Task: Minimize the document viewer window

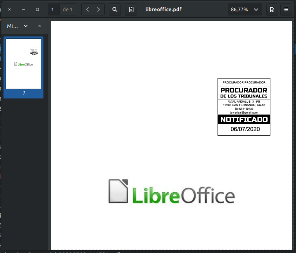Action: tap(23, 9)
